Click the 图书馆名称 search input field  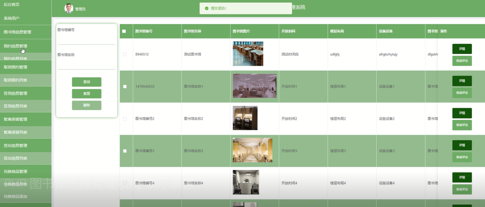(87, 64)
